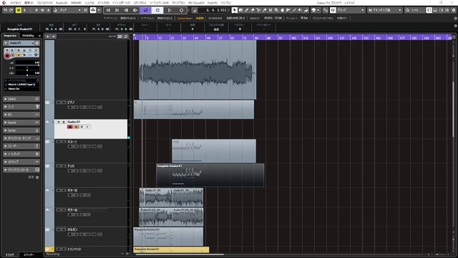Open the MIDI menu
Viewport: 458px width, 258px height.
(x=76, y=3)
